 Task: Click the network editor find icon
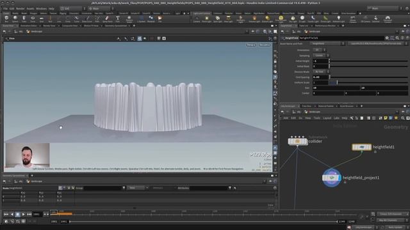403,118
